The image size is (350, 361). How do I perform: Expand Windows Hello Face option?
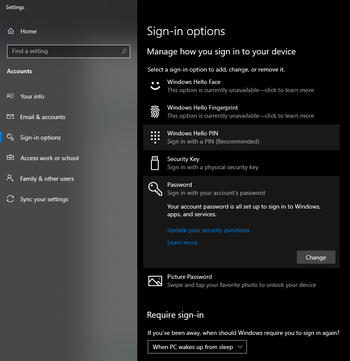[x=241, y=86]
